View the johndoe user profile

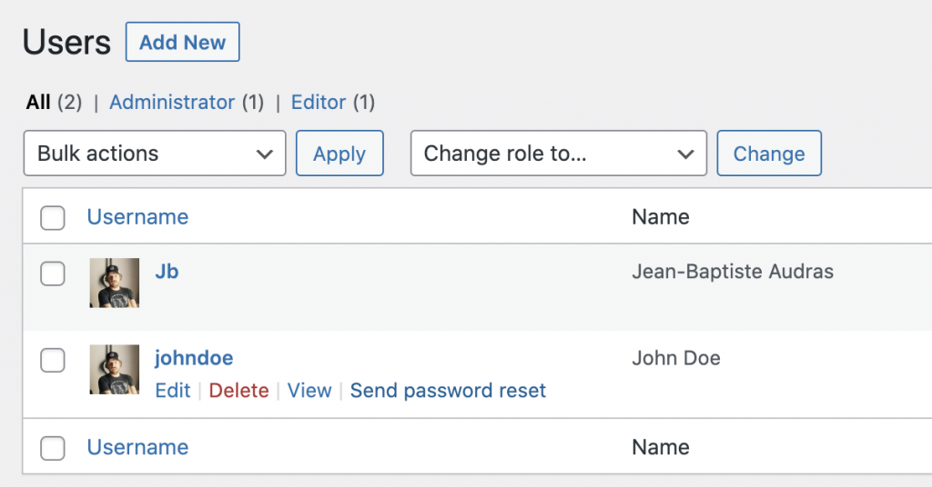click(x=309, y=391)
